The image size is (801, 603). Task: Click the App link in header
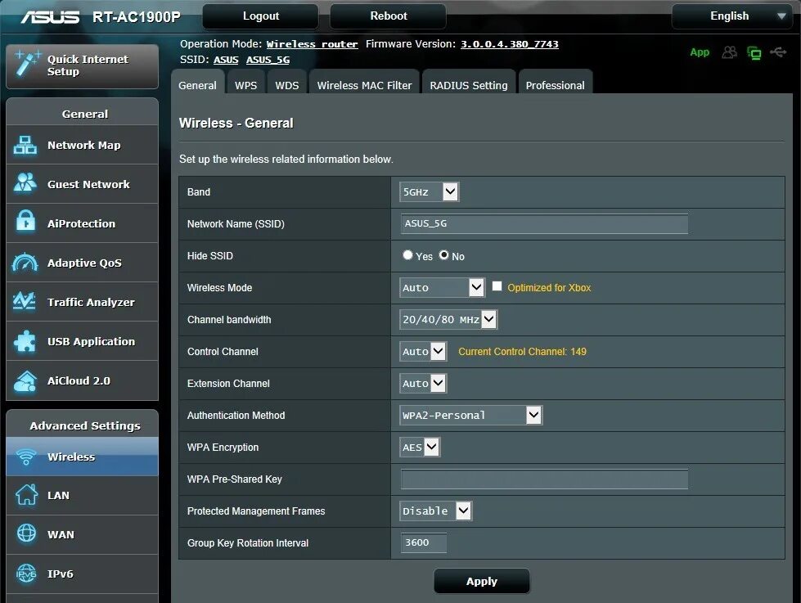point(700,52)
